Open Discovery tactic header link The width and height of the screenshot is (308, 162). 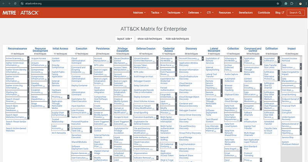click(x=191, y=48)
